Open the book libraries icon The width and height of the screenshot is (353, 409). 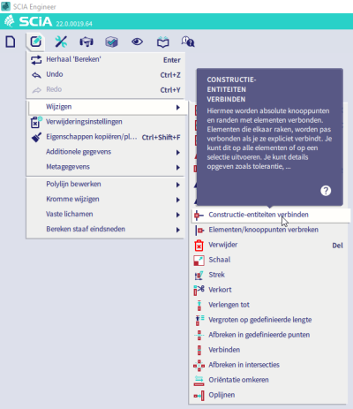click(x=162, y=42)
